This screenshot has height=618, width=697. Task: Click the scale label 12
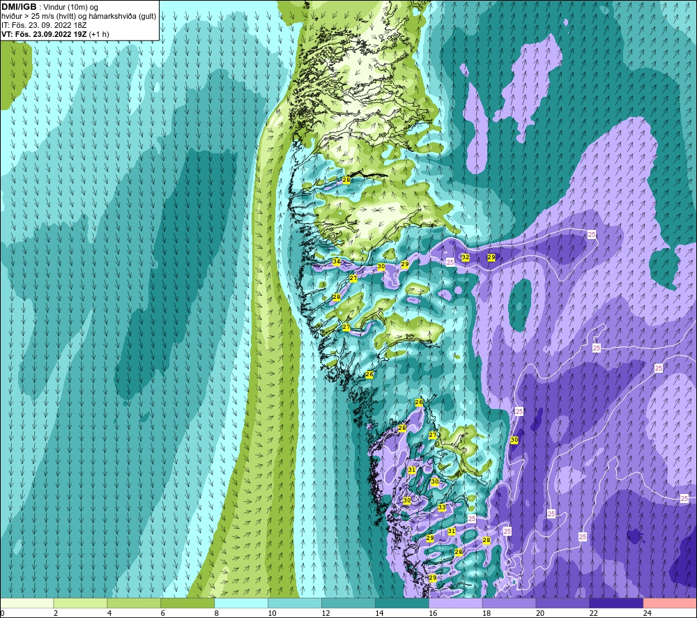pos(325,613)
